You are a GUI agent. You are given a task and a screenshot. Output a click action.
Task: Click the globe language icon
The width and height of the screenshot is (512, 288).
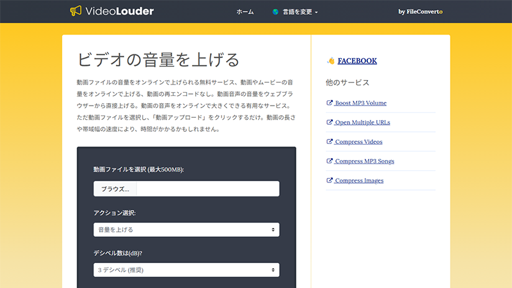[276, 12]
